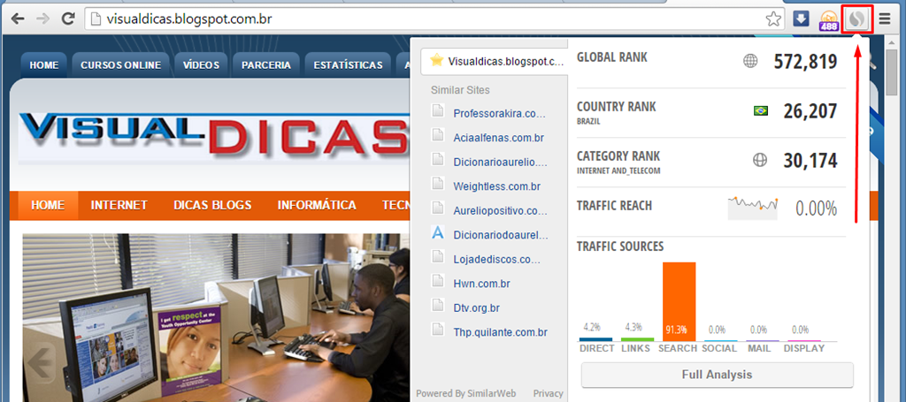Click the slideshow previous arrow
This screenshot has height=402, width=906.
tap(40, 363)
